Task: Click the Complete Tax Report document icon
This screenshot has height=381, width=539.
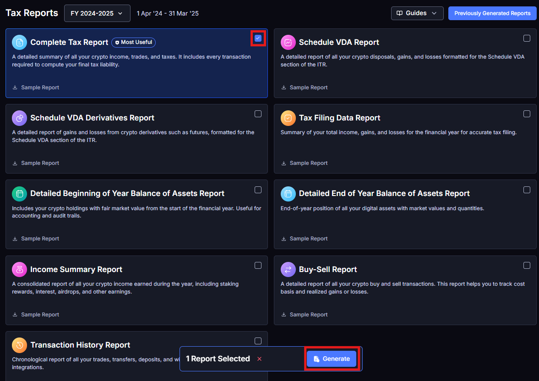Action: (19, 42)
